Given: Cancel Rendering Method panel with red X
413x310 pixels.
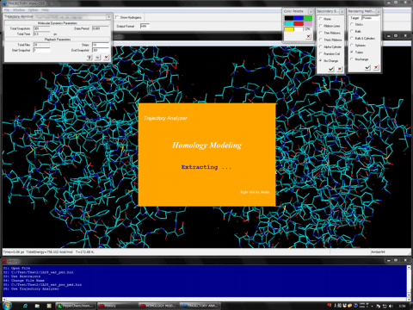Looking at the screenshot, I should point(376,67).
